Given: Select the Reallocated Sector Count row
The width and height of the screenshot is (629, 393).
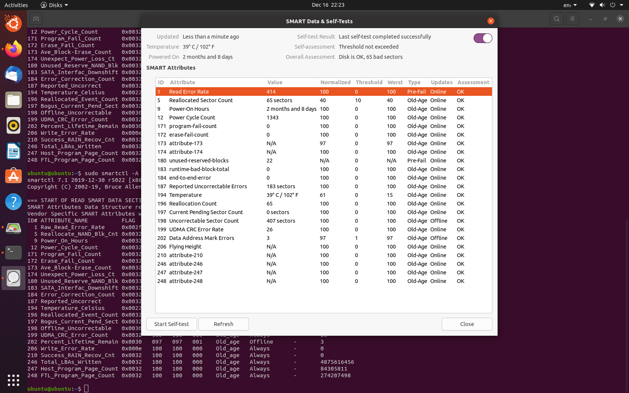Looking at the screenshot, I should point(262,100).
